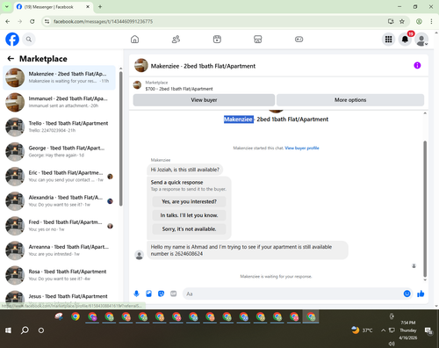Open the Chrome three-dot menu
Image resolution: width=439 pixels, height=348 pixels.
pos(431,21)
